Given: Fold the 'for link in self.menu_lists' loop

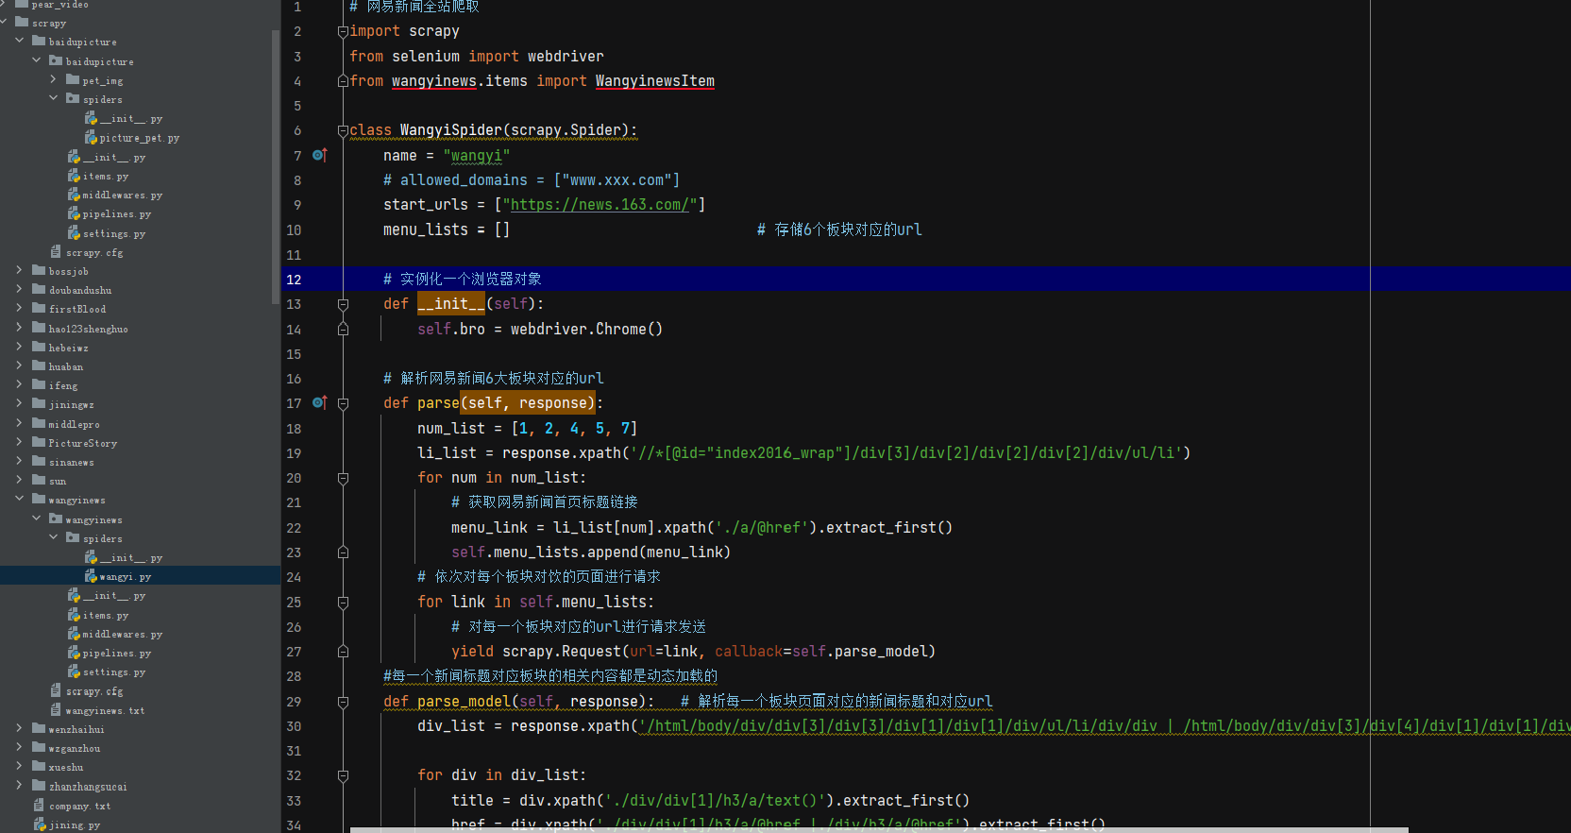Looking at the screenshot, I should (343, 602).
